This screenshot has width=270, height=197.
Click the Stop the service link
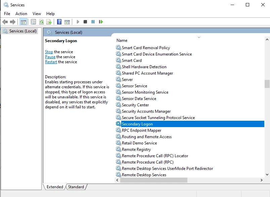pos(49,52)
